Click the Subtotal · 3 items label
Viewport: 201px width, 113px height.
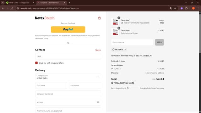click(118, 61)
